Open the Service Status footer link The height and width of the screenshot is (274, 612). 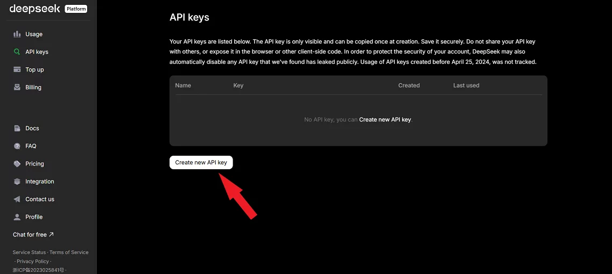(x=29, y=252)
